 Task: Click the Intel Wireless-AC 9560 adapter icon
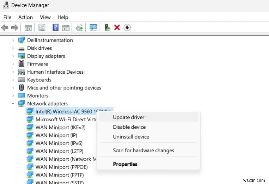pyautogui.click(x=30, y=111)
